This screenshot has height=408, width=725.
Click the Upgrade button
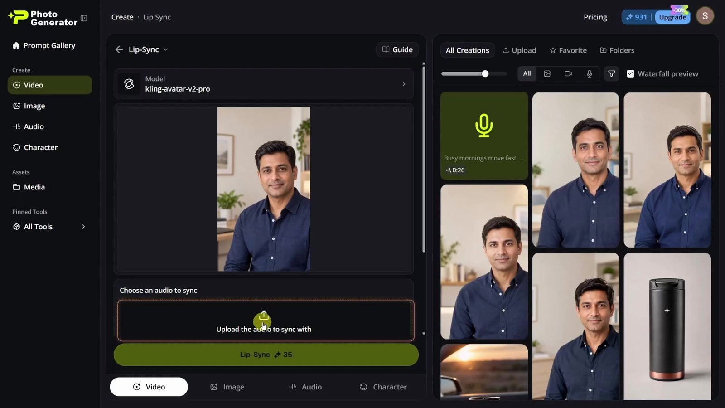[x=672, y=17]
